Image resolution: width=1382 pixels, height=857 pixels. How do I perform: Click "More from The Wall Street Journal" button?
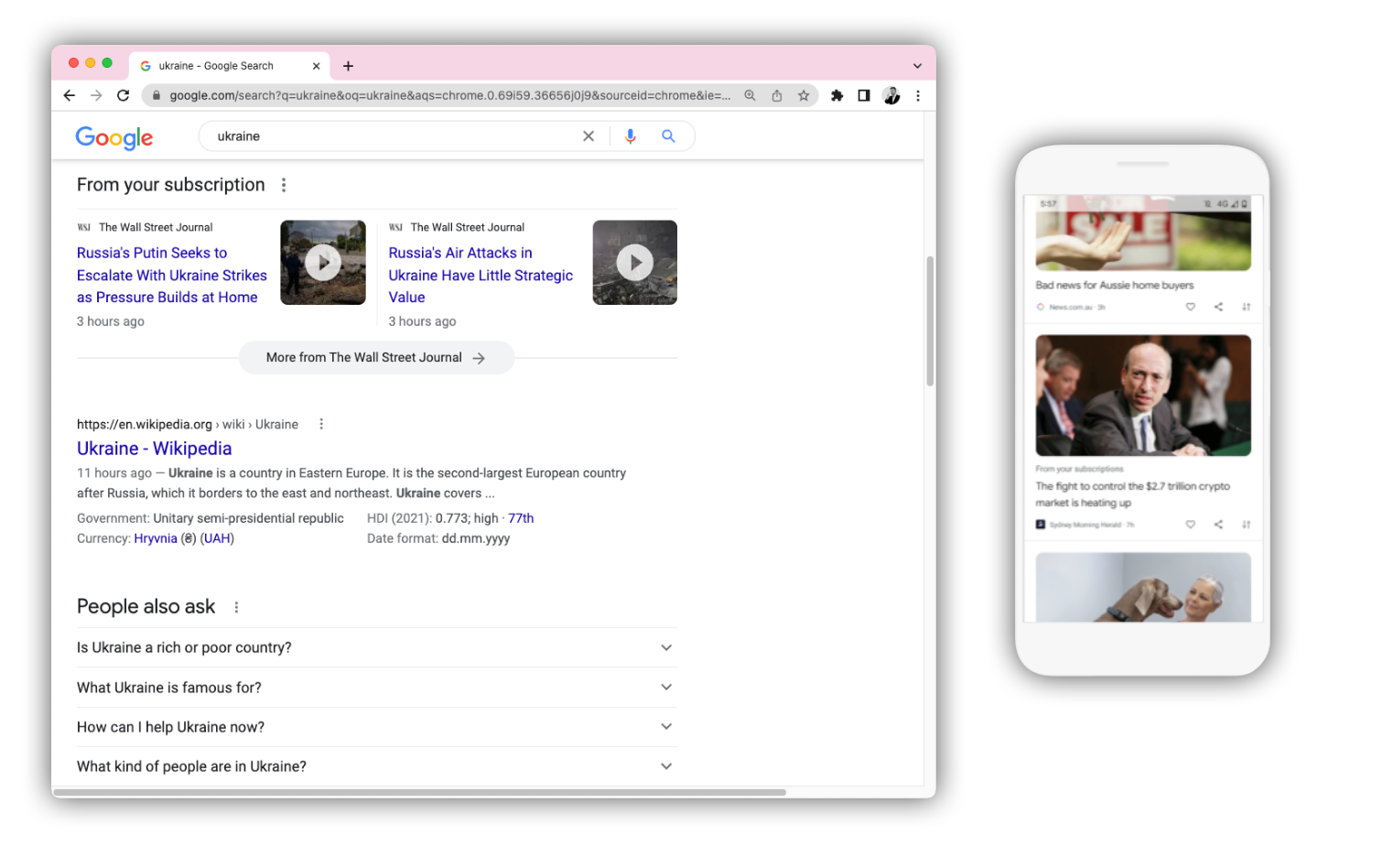(375, 358)
